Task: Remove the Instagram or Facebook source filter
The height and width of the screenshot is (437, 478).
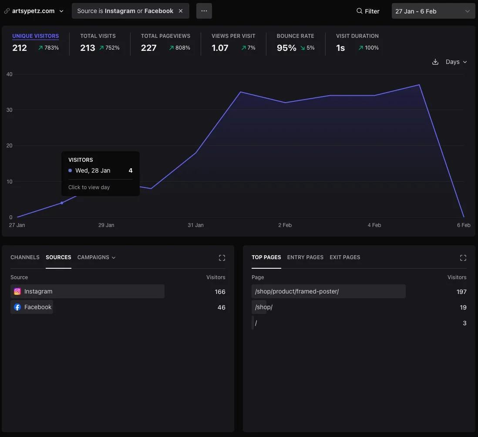Action: point(181,11)
